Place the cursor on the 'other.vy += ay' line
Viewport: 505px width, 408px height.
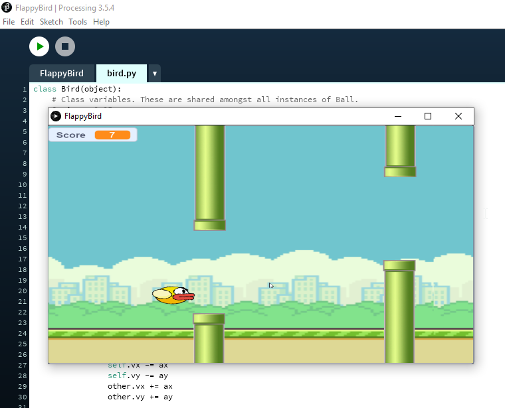[x=140, y=397]
